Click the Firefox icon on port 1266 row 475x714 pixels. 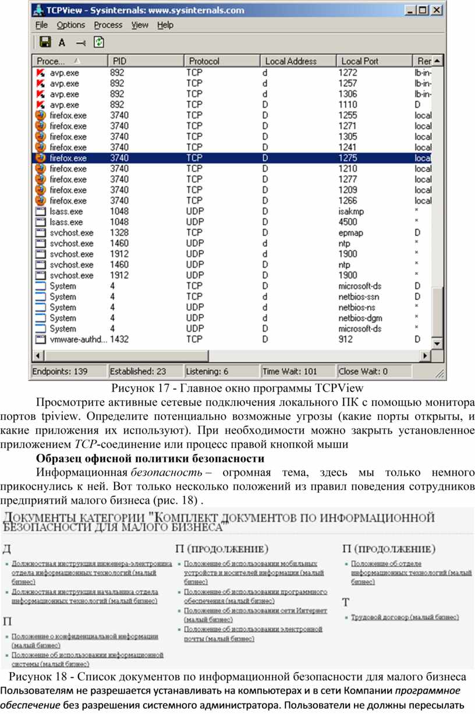click(40, 200)
